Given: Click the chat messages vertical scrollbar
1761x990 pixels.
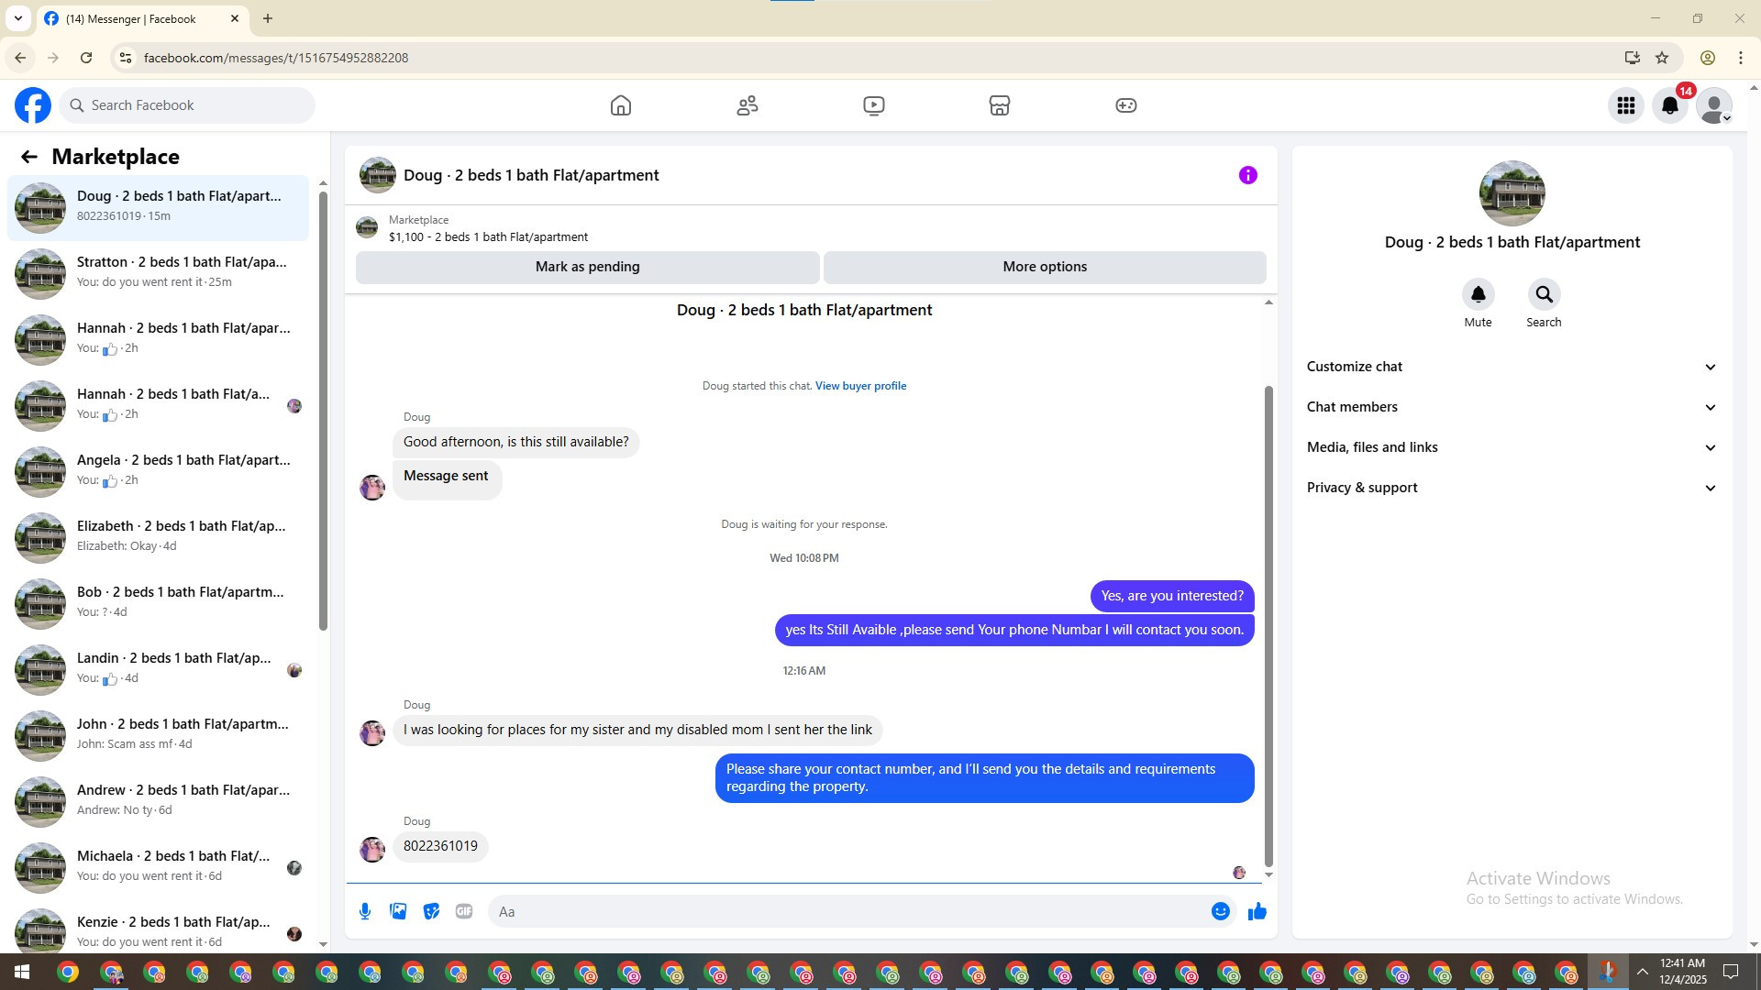Looking at the screenshot, I should (x=1268, y=623).
